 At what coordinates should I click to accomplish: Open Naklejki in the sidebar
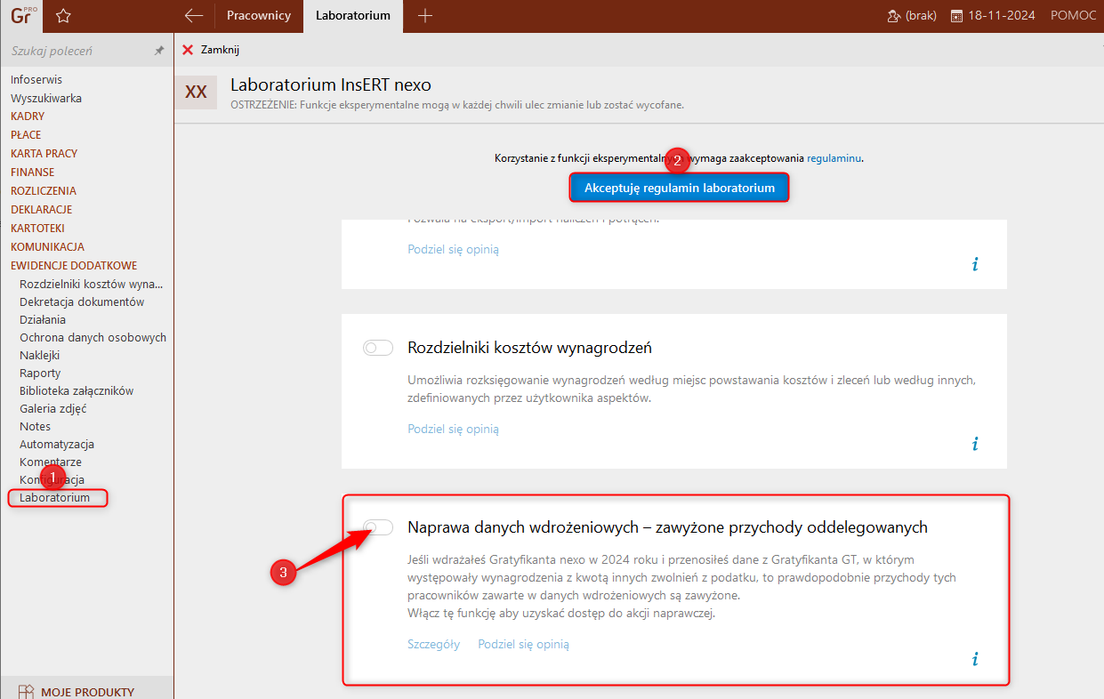tap(40, 356)
